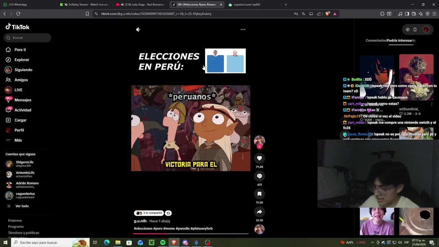Image resolution: width=439 pixels, height=247 pixels.
Task: Follow creator via the red plus badge
Action: (259, 146)
